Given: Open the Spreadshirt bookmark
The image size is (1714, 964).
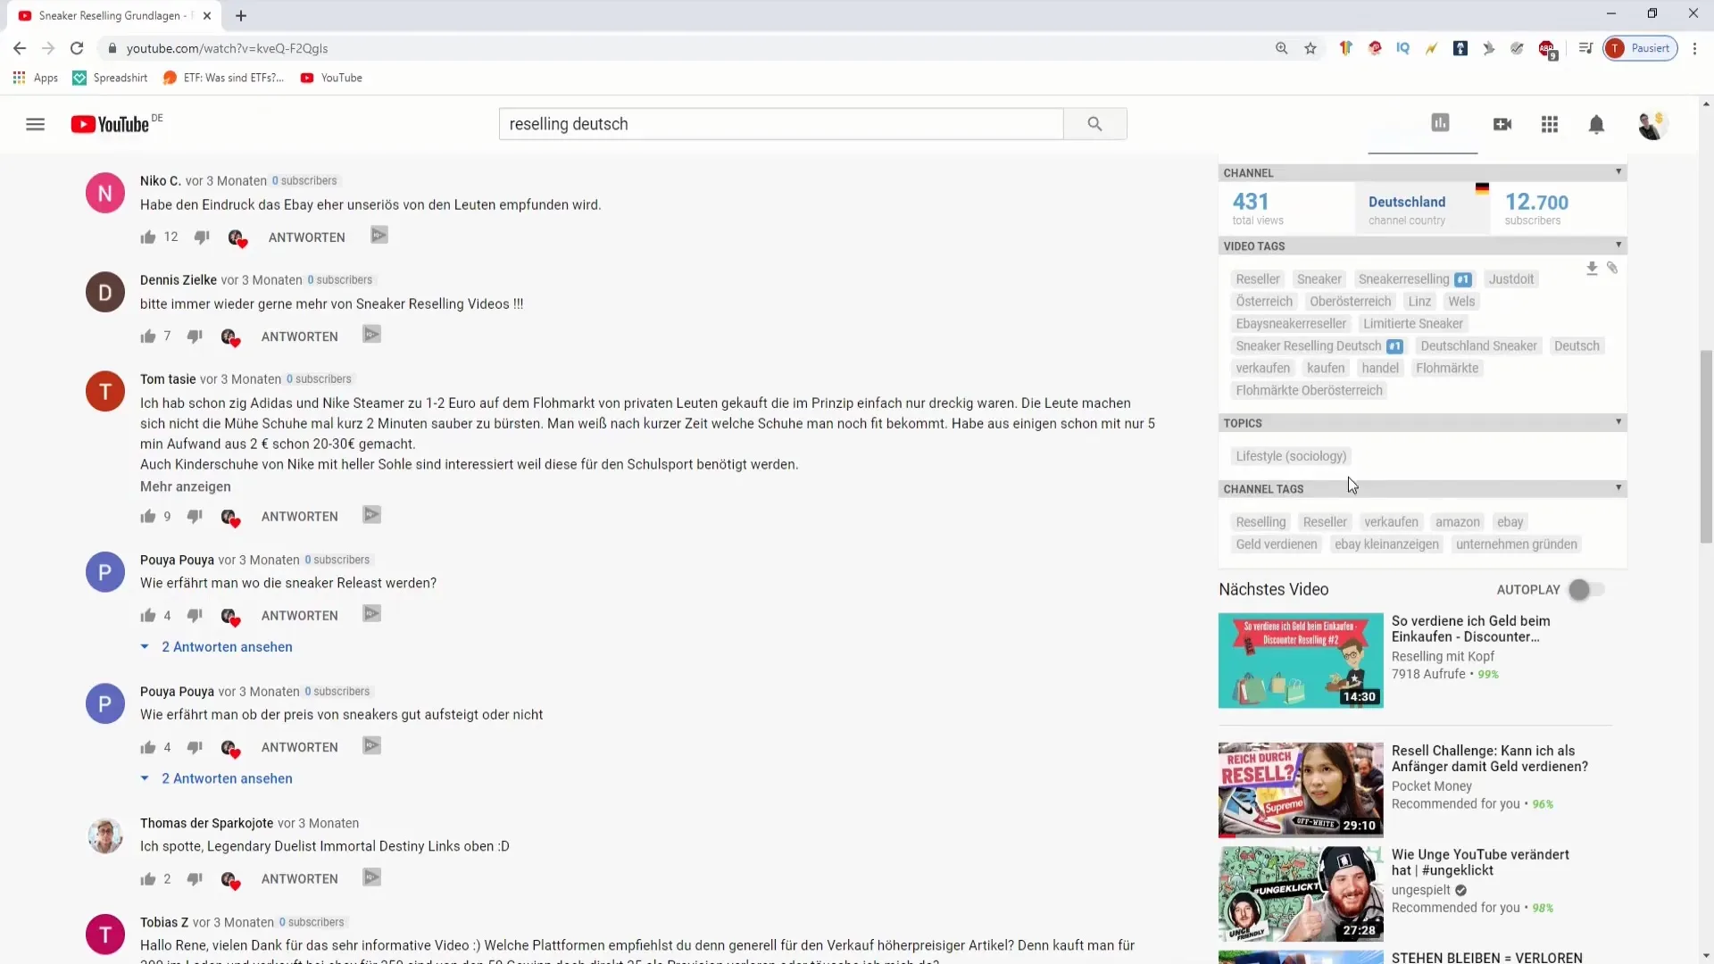Looking at the screenshot, I should (x=110, y=78).
